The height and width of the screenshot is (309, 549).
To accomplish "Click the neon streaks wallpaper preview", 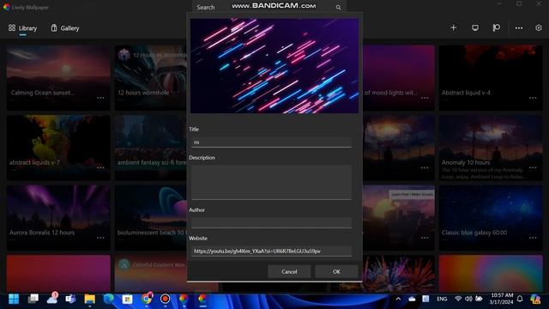I will click(x=274, y=66).
